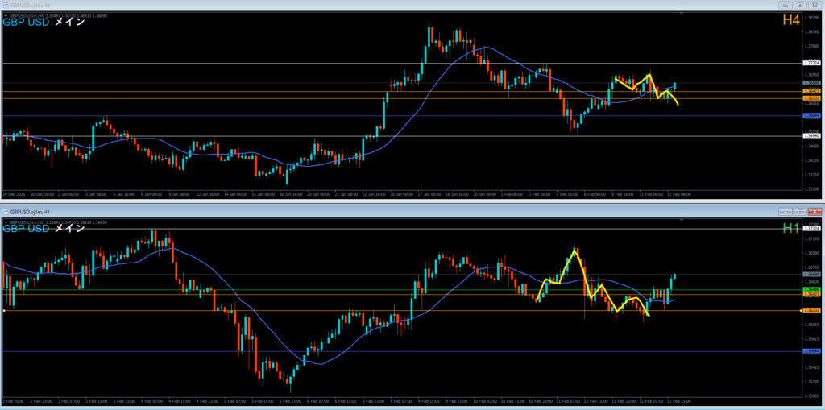Image resolution: width=825 pixels, height=410 pixels.
Task: Click 1.35815 on the H1 price scale
Action: pyautogui.click(x=811, y=339)
